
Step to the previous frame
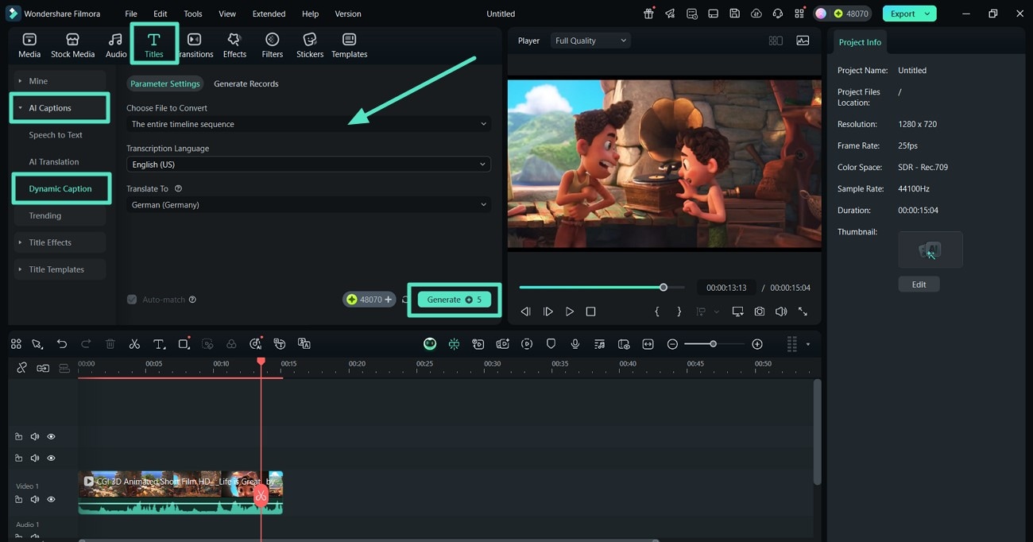525,312
